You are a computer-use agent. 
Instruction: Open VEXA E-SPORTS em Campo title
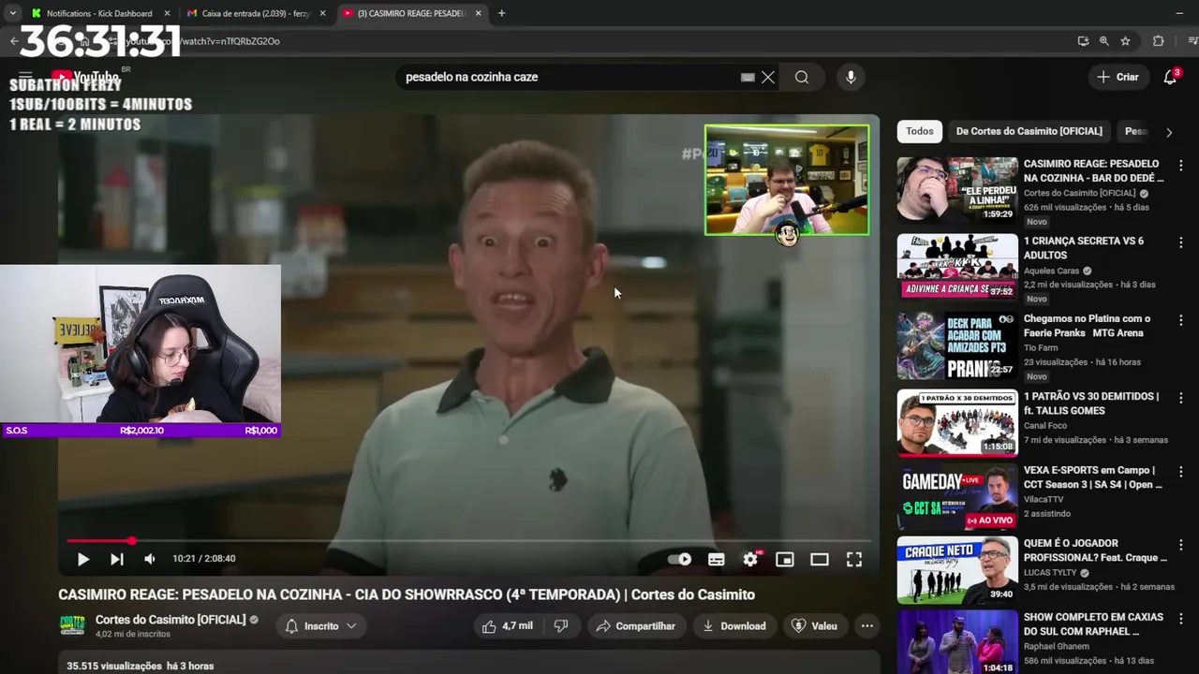point(1093,477)
